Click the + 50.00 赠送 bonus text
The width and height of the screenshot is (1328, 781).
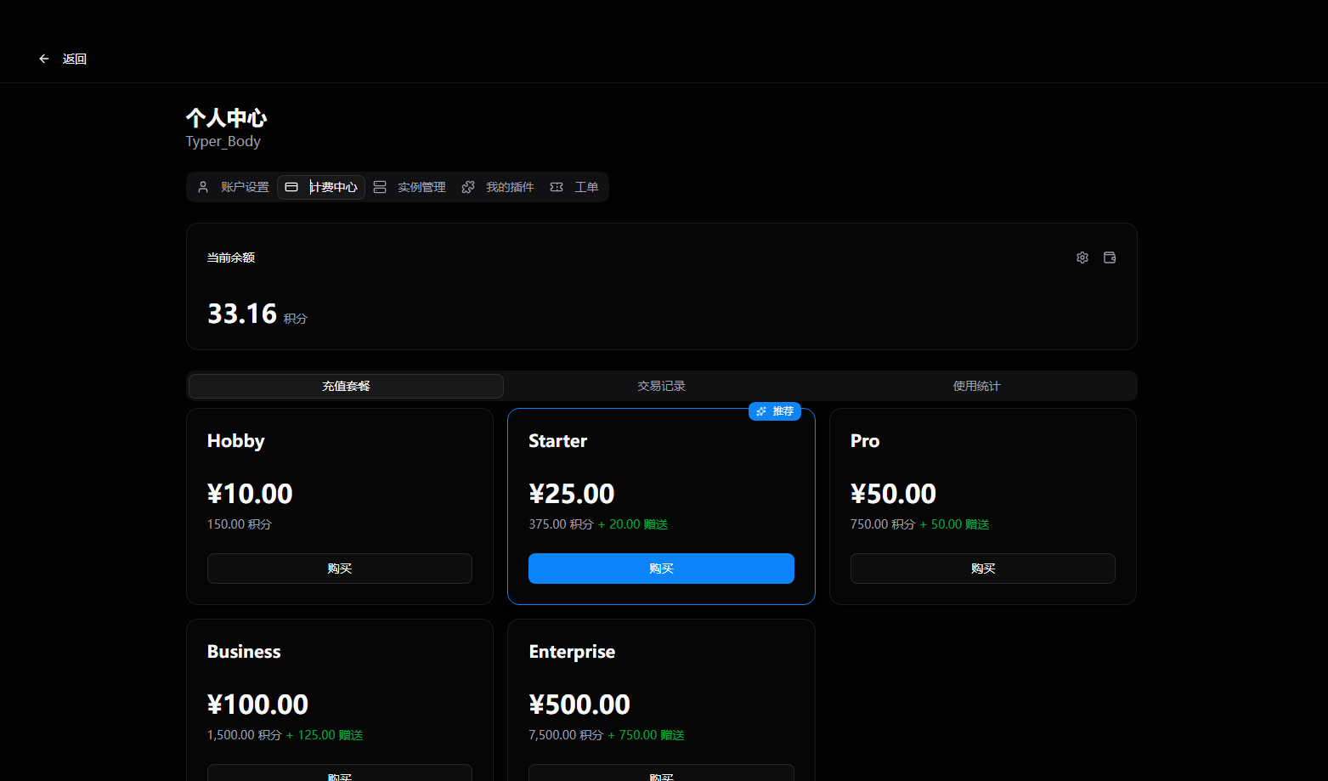(954, 524)
